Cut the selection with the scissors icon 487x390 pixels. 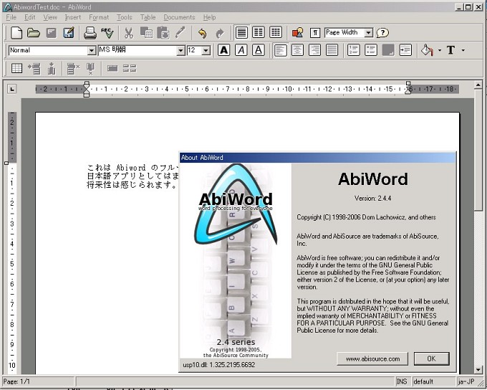point(129,32)
